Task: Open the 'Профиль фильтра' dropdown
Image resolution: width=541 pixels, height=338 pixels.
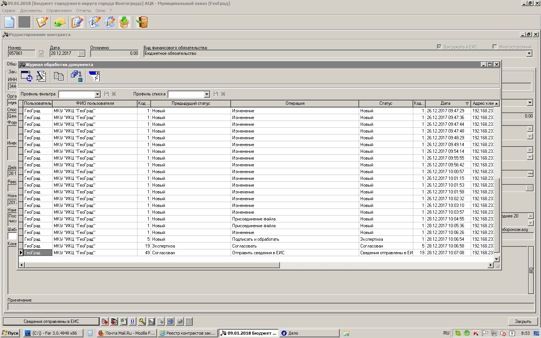Action: point(98,94)
